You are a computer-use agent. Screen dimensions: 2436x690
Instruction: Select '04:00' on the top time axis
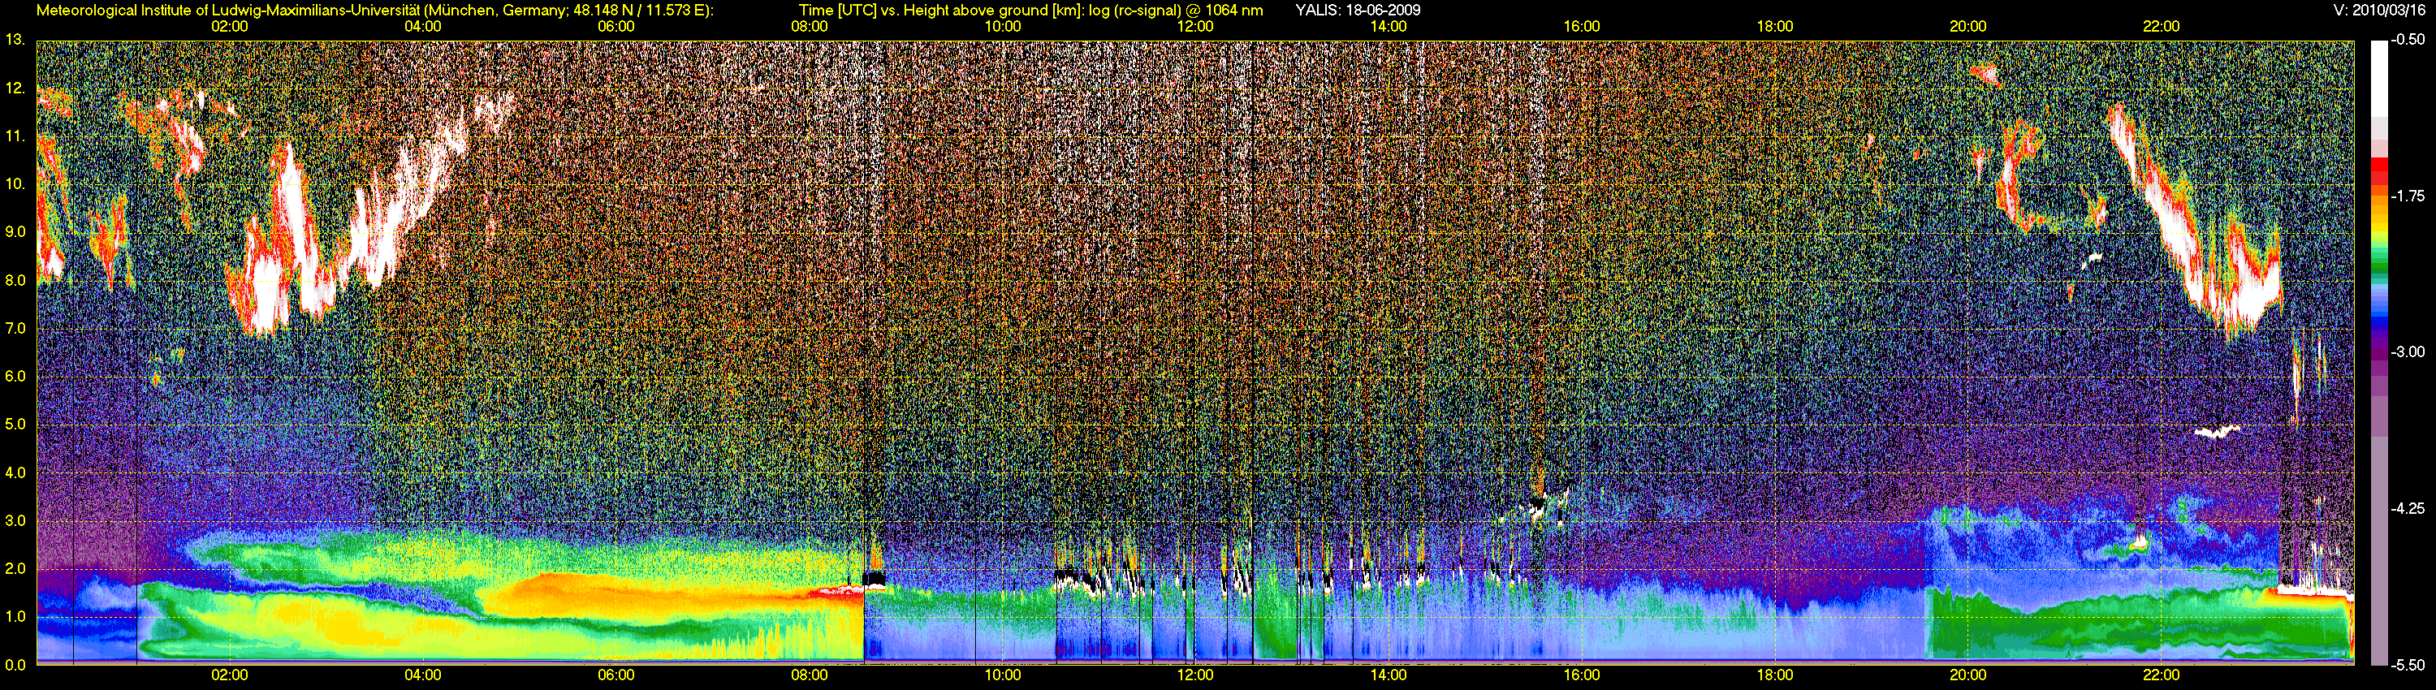coord(423,27)
